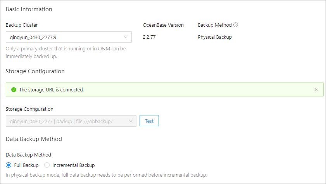Click the 2.2.77 OceanBase version value
This screenshot has height=184, width=326.
149,37
